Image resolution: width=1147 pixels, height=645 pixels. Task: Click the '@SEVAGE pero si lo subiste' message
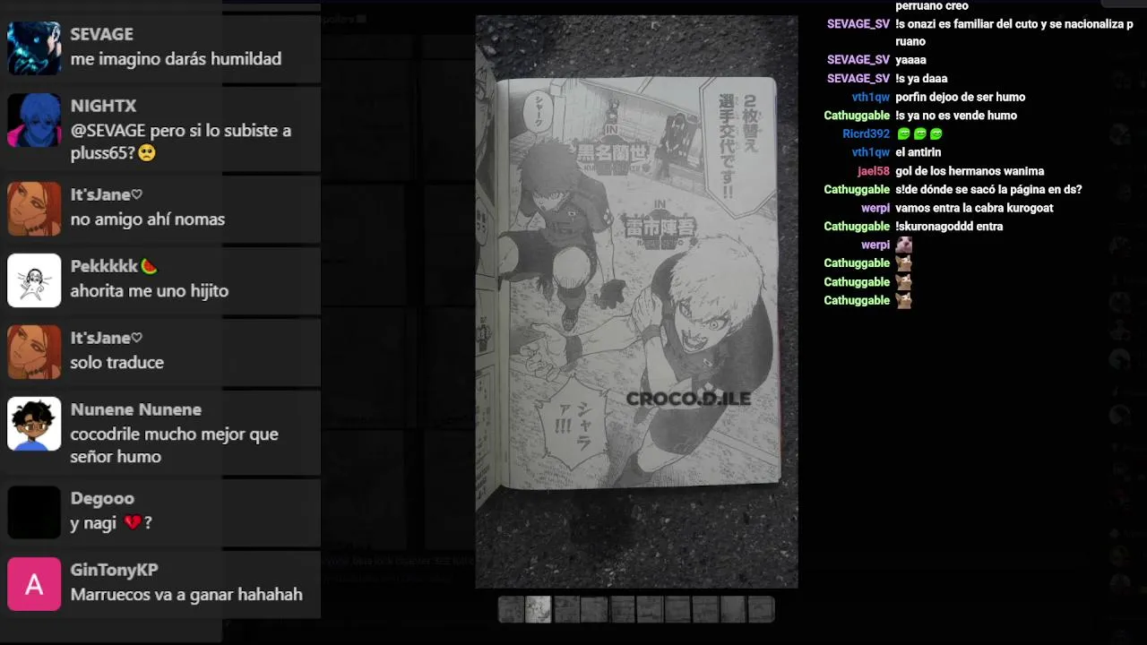[x=181, y=142]
